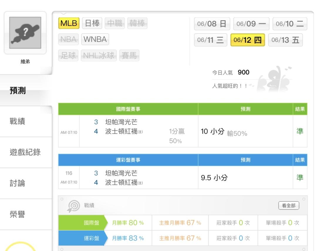Click 主推月勝率 67 % in 運彩盤 row
The image size is (317, 251).
click(x=180, y=238)
